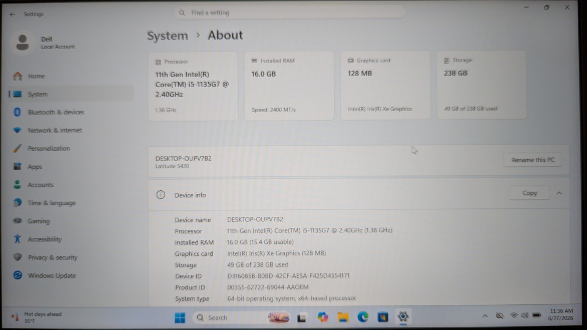The image size is (587, 330).
Task: Open Task View from the taskbar
Action: 302,318
